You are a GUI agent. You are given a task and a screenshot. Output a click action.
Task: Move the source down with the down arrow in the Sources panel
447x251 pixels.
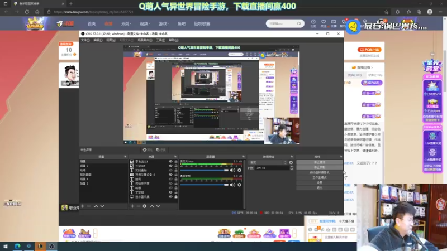158,206
